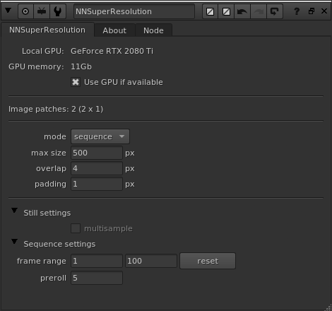Image resolution: width=332 pixels, height=311 pixels.
Task: Switch to the About tab
Action: coord(114,30)
